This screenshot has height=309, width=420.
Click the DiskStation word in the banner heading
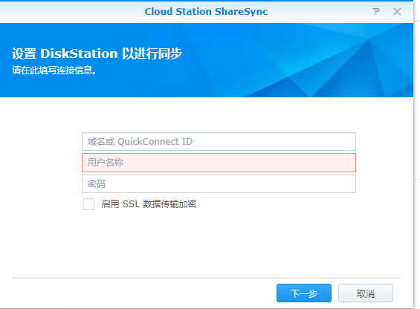79,53
